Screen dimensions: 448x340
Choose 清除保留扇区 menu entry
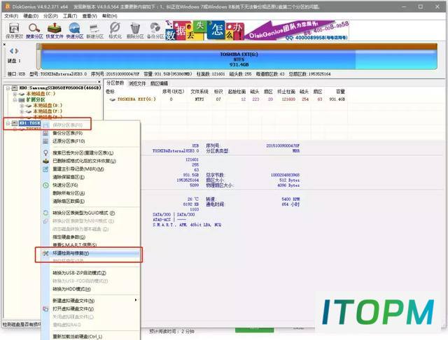click(92, 177)
